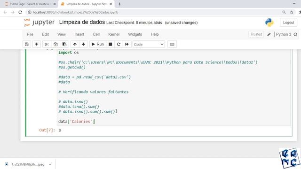Click the output value 3

click(x=60, y=131)
